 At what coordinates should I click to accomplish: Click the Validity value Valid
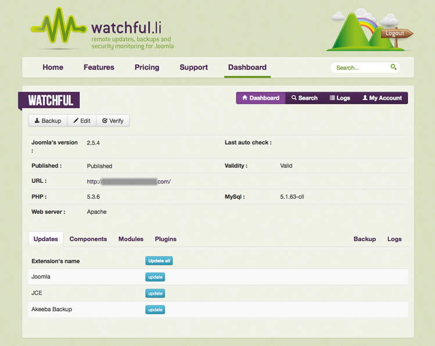[x=286, y=165]
